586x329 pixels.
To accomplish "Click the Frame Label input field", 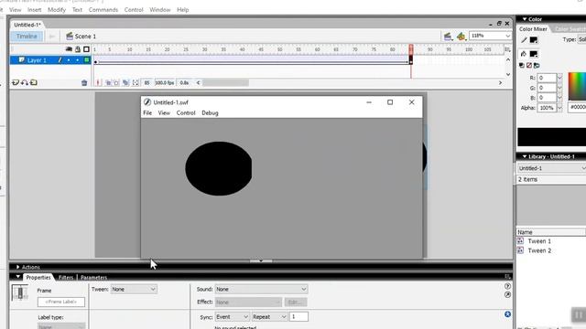I will (61, 302).
